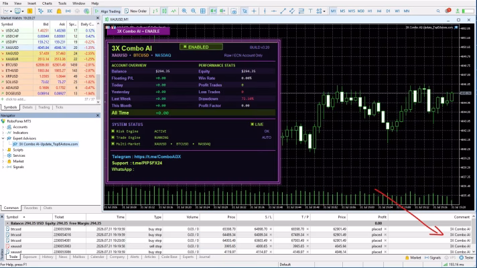Open the MetaEditor IDE icon
The image size is (477, 268).
point(50,11)
